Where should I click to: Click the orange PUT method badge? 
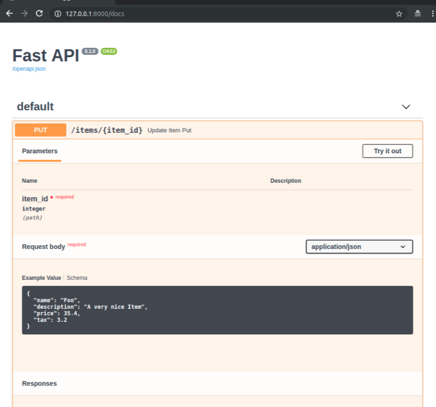pyautogui.click(x=40, y=130)
